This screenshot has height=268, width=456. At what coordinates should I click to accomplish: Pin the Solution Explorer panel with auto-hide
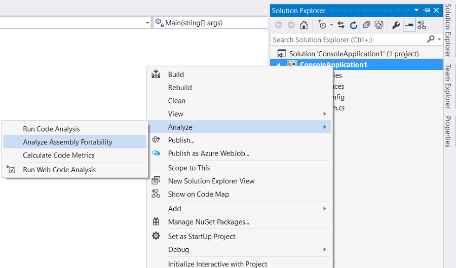coord(426,10)
